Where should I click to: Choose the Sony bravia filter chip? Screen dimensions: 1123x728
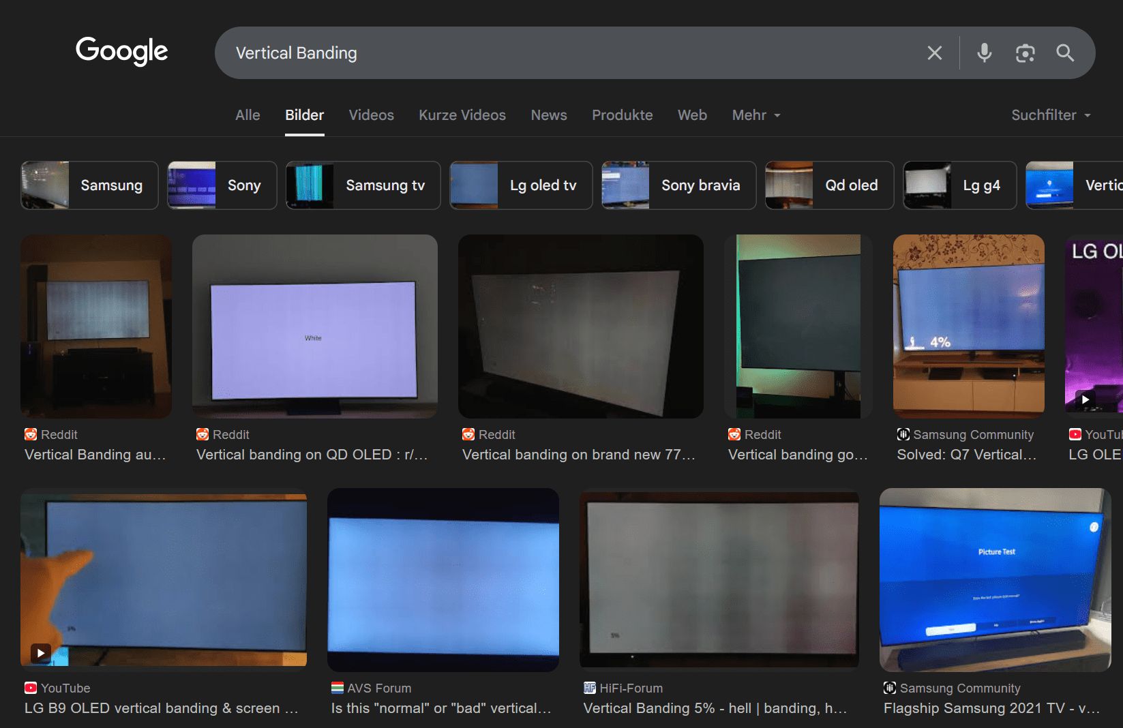tap(678, 185)
